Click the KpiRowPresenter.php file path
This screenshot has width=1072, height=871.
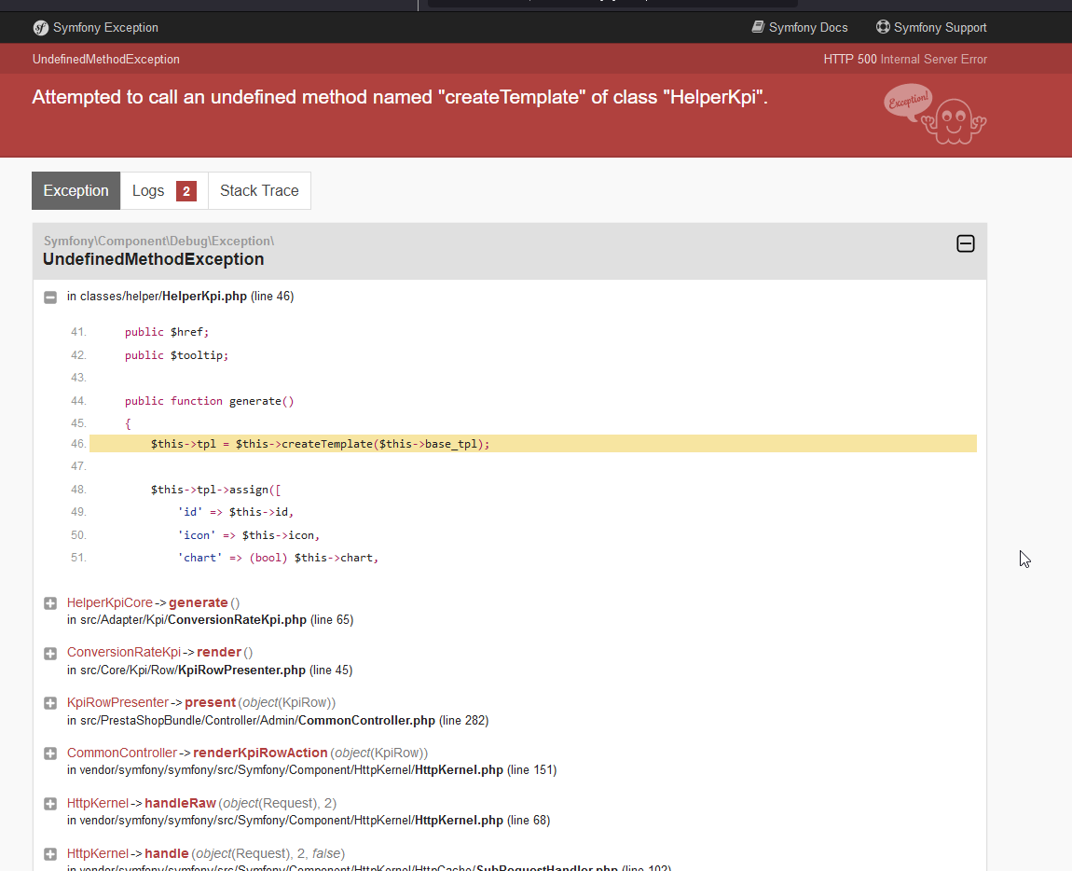[209, 670]
